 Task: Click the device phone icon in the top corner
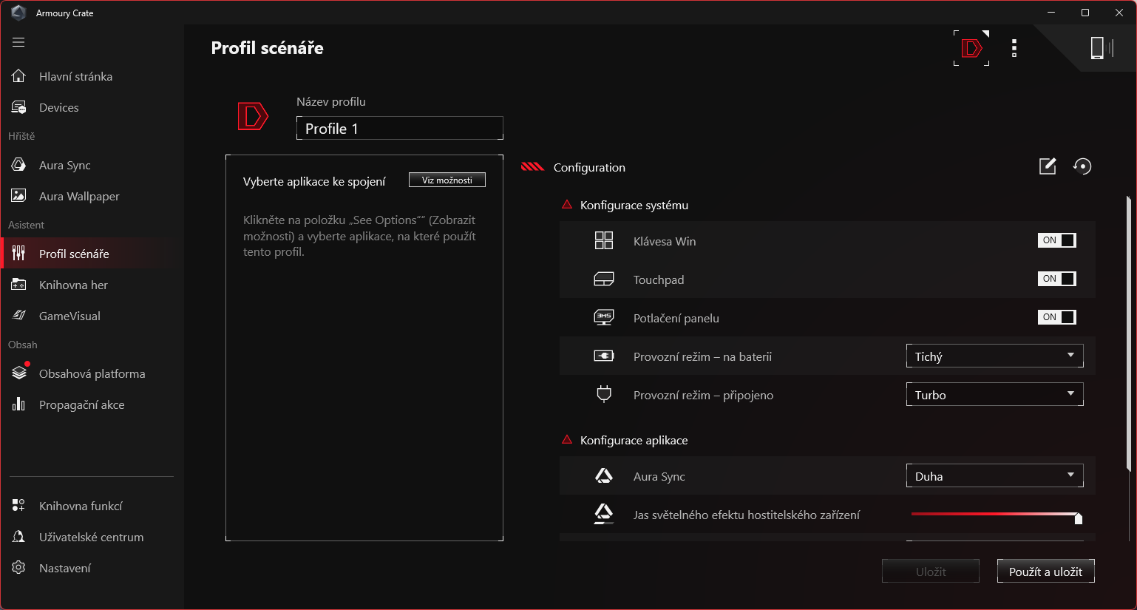1101,48
